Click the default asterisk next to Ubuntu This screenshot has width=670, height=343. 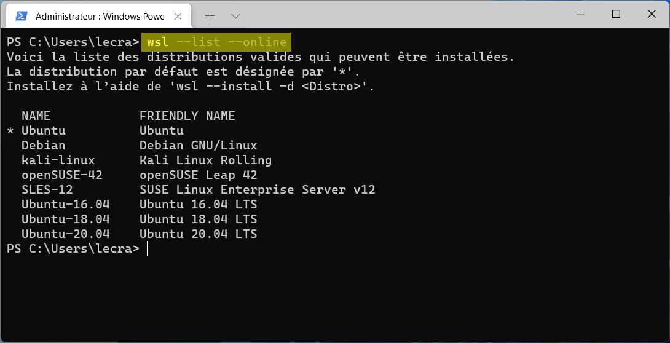10,131
